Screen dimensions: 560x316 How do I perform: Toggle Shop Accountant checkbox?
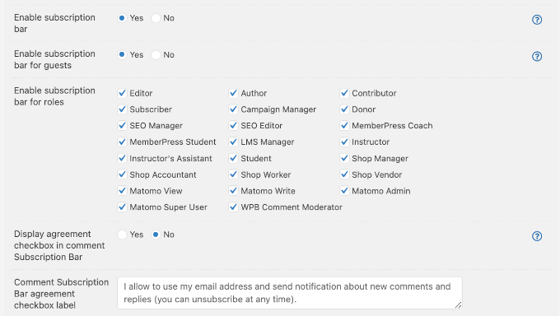pos(122,174)
